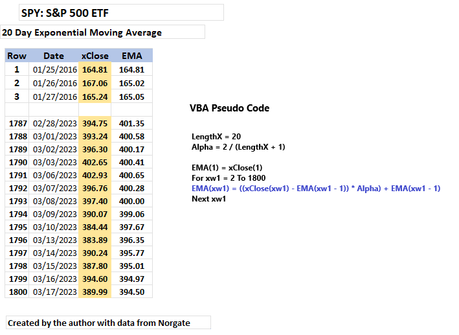The width and height of the screenshot is (459, 335).
Task: Select the Created by the author caption cell
Action: tap(108, 323)
